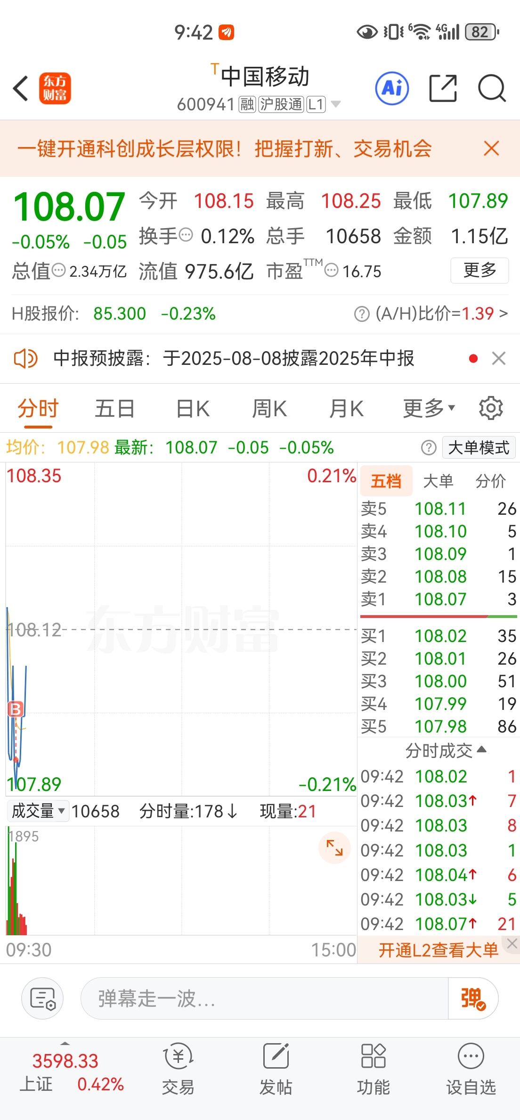Tap info icon next to 换手
This screenshot has width=520, height=1120.
point(186,234)
